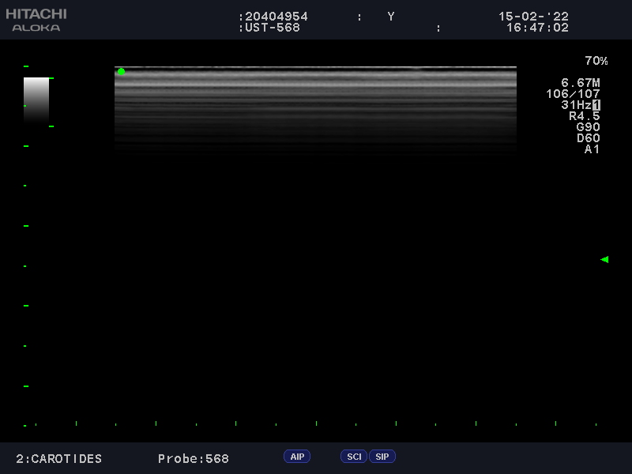Click the boxed 1 beside 31Hz
632x474 pixels.
[596, 105]
